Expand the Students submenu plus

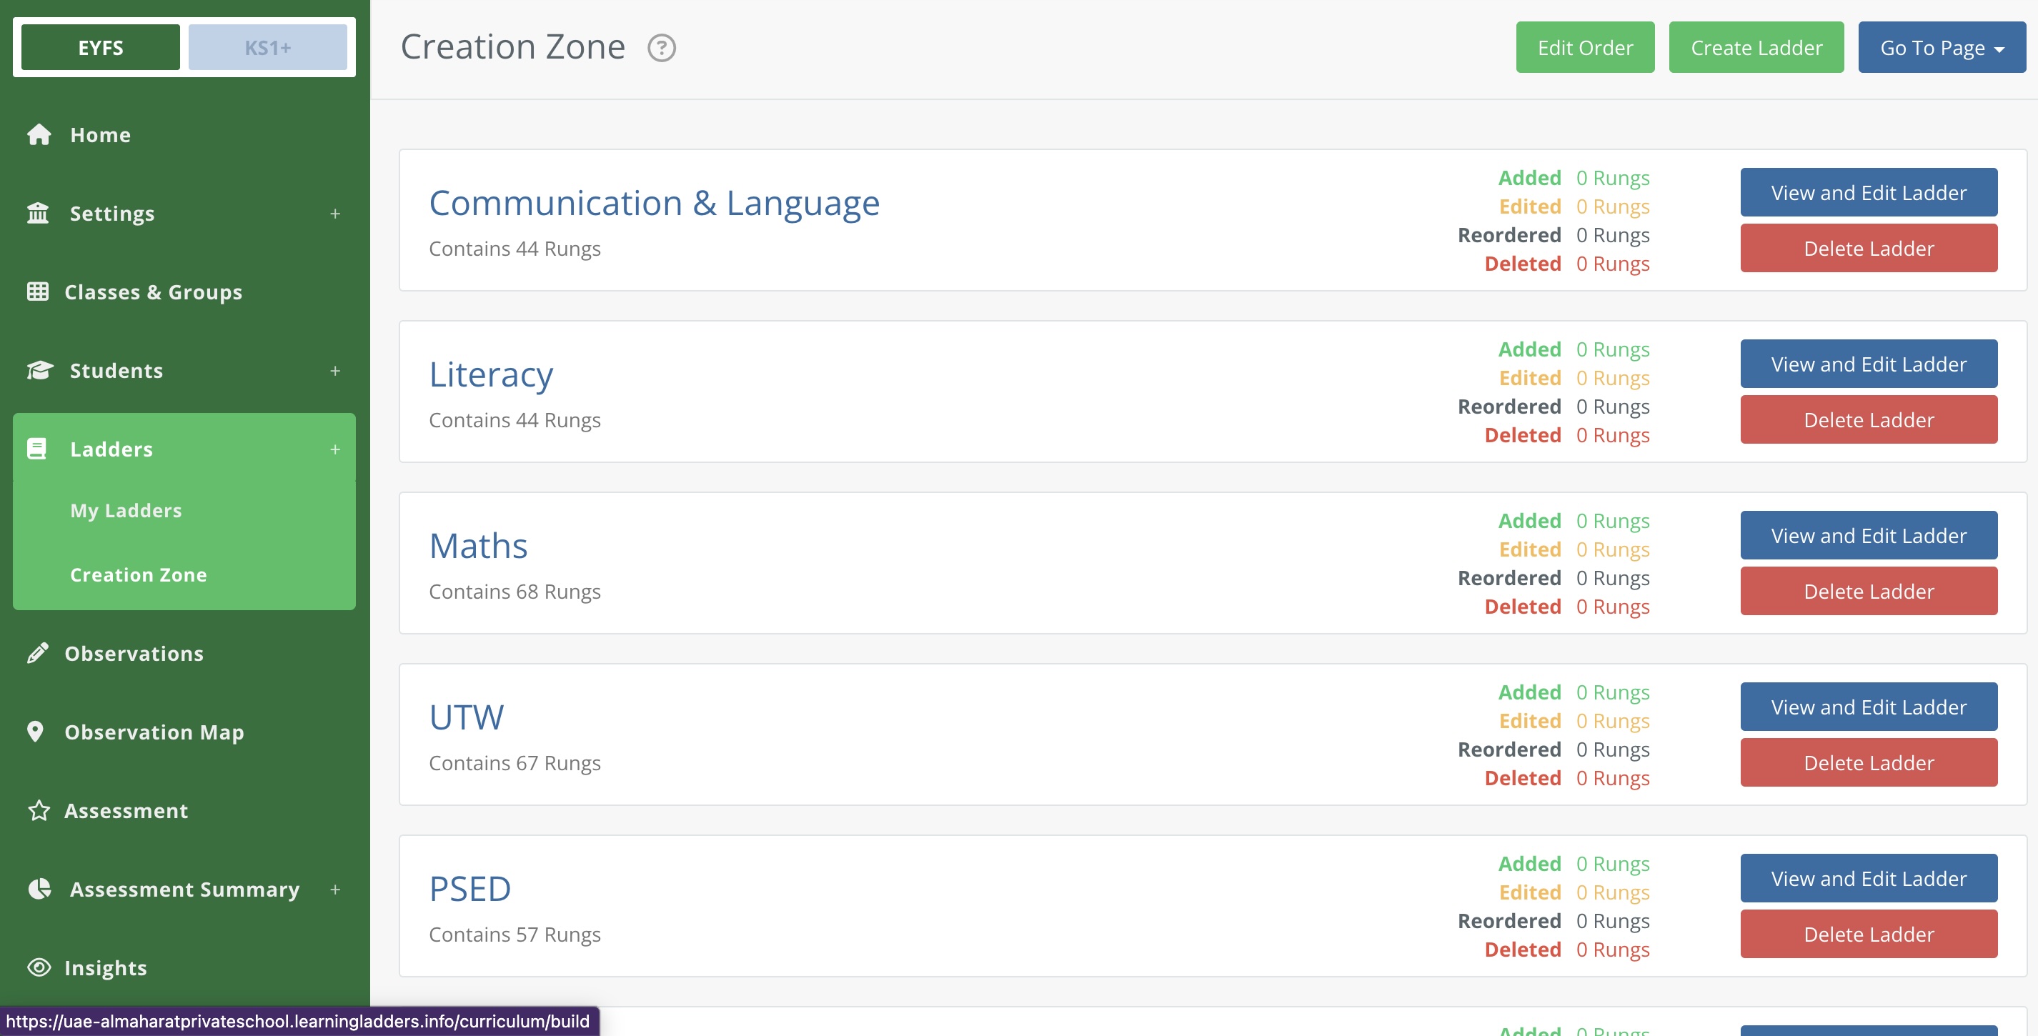pos(334,370)
